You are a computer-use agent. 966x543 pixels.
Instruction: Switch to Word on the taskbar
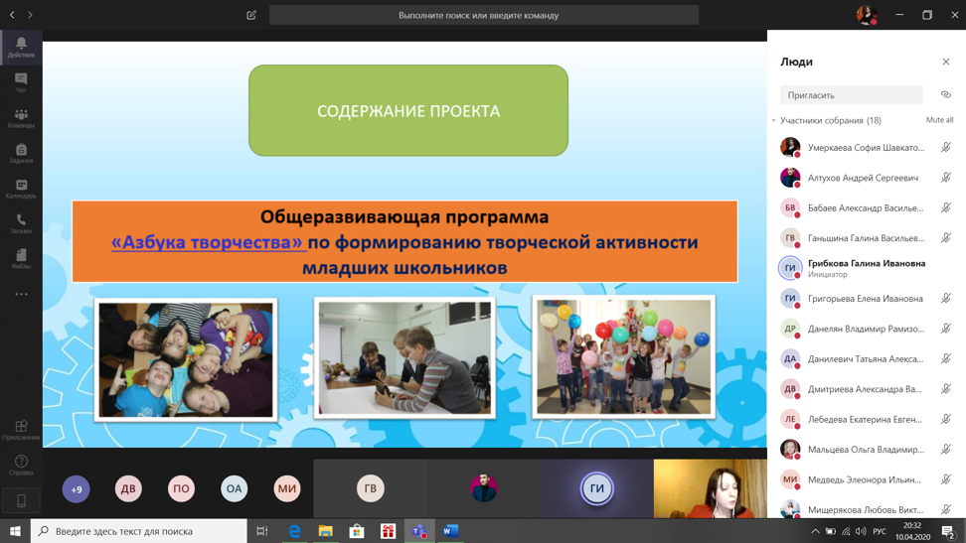(x=450, y=531)
